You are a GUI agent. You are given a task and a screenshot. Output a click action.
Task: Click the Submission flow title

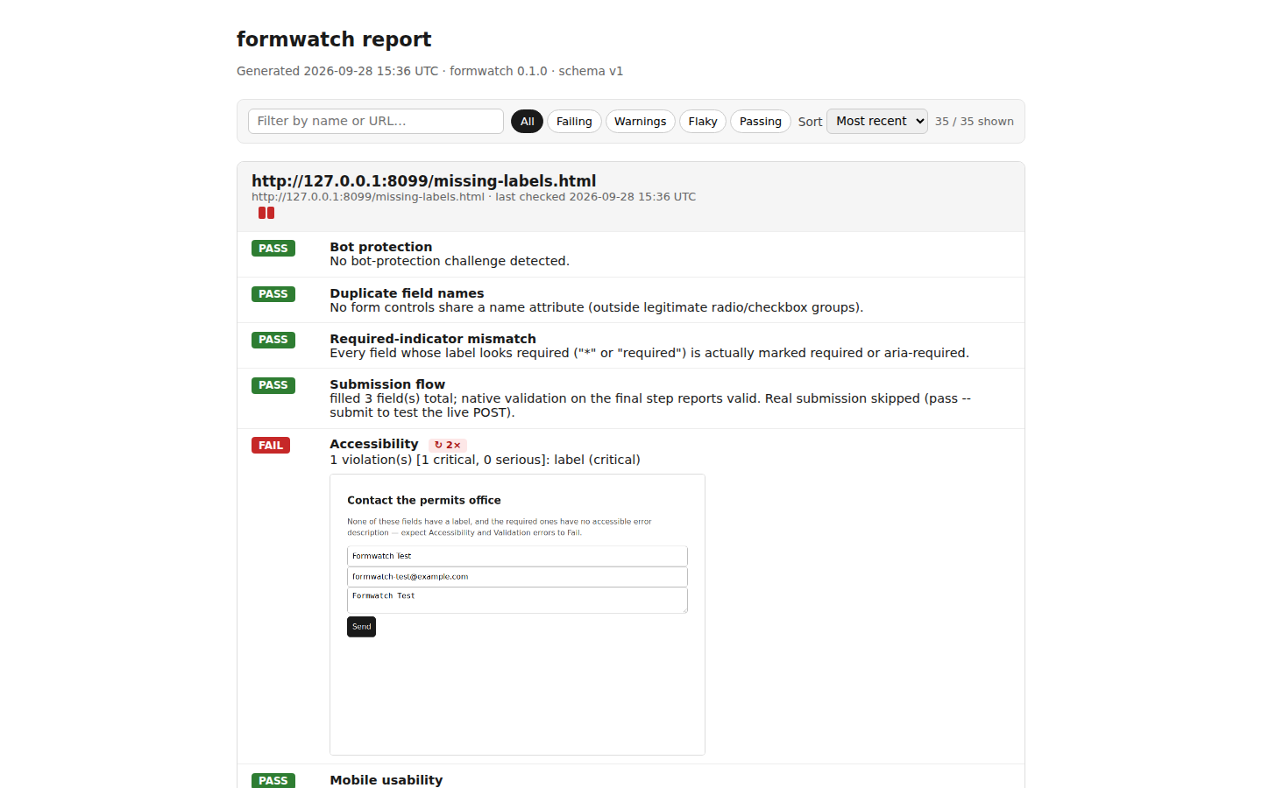(x=387, y=384)
